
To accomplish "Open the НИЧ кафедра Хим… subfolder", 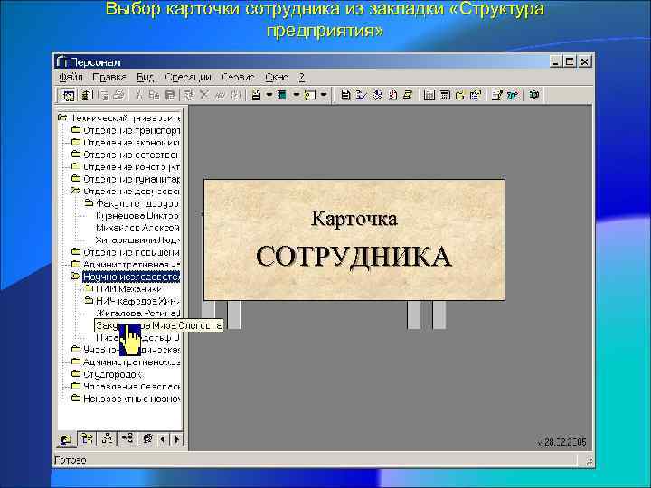I will [137, 301].
